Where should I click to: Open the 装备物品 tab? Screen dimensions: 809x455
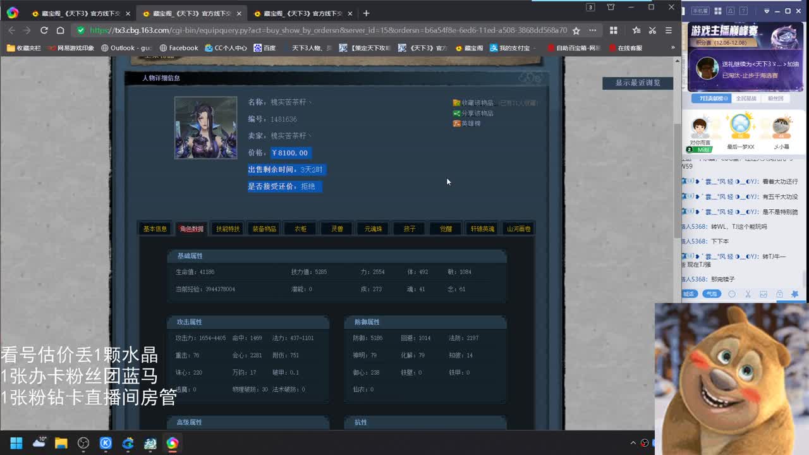coord(264,229)
